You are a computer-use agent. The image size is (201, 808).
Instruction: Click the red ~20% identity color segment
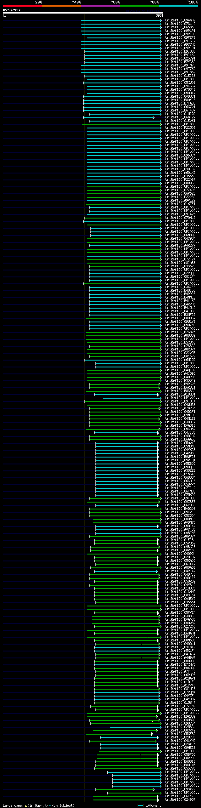pyautogui.click(x=22, y=6)
